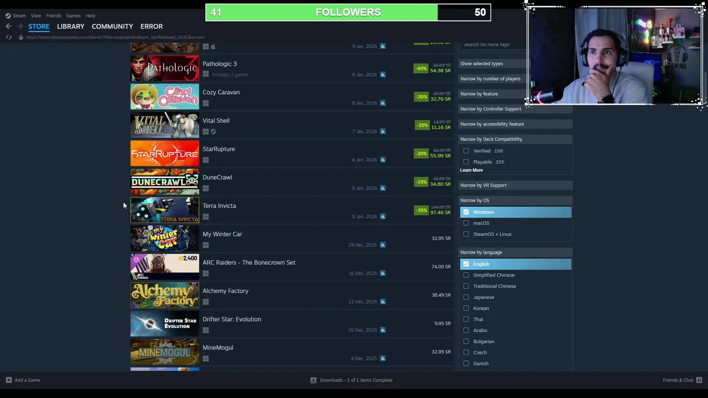Reload the store page
Screen dimensions: 708x398
coord(9,37)
